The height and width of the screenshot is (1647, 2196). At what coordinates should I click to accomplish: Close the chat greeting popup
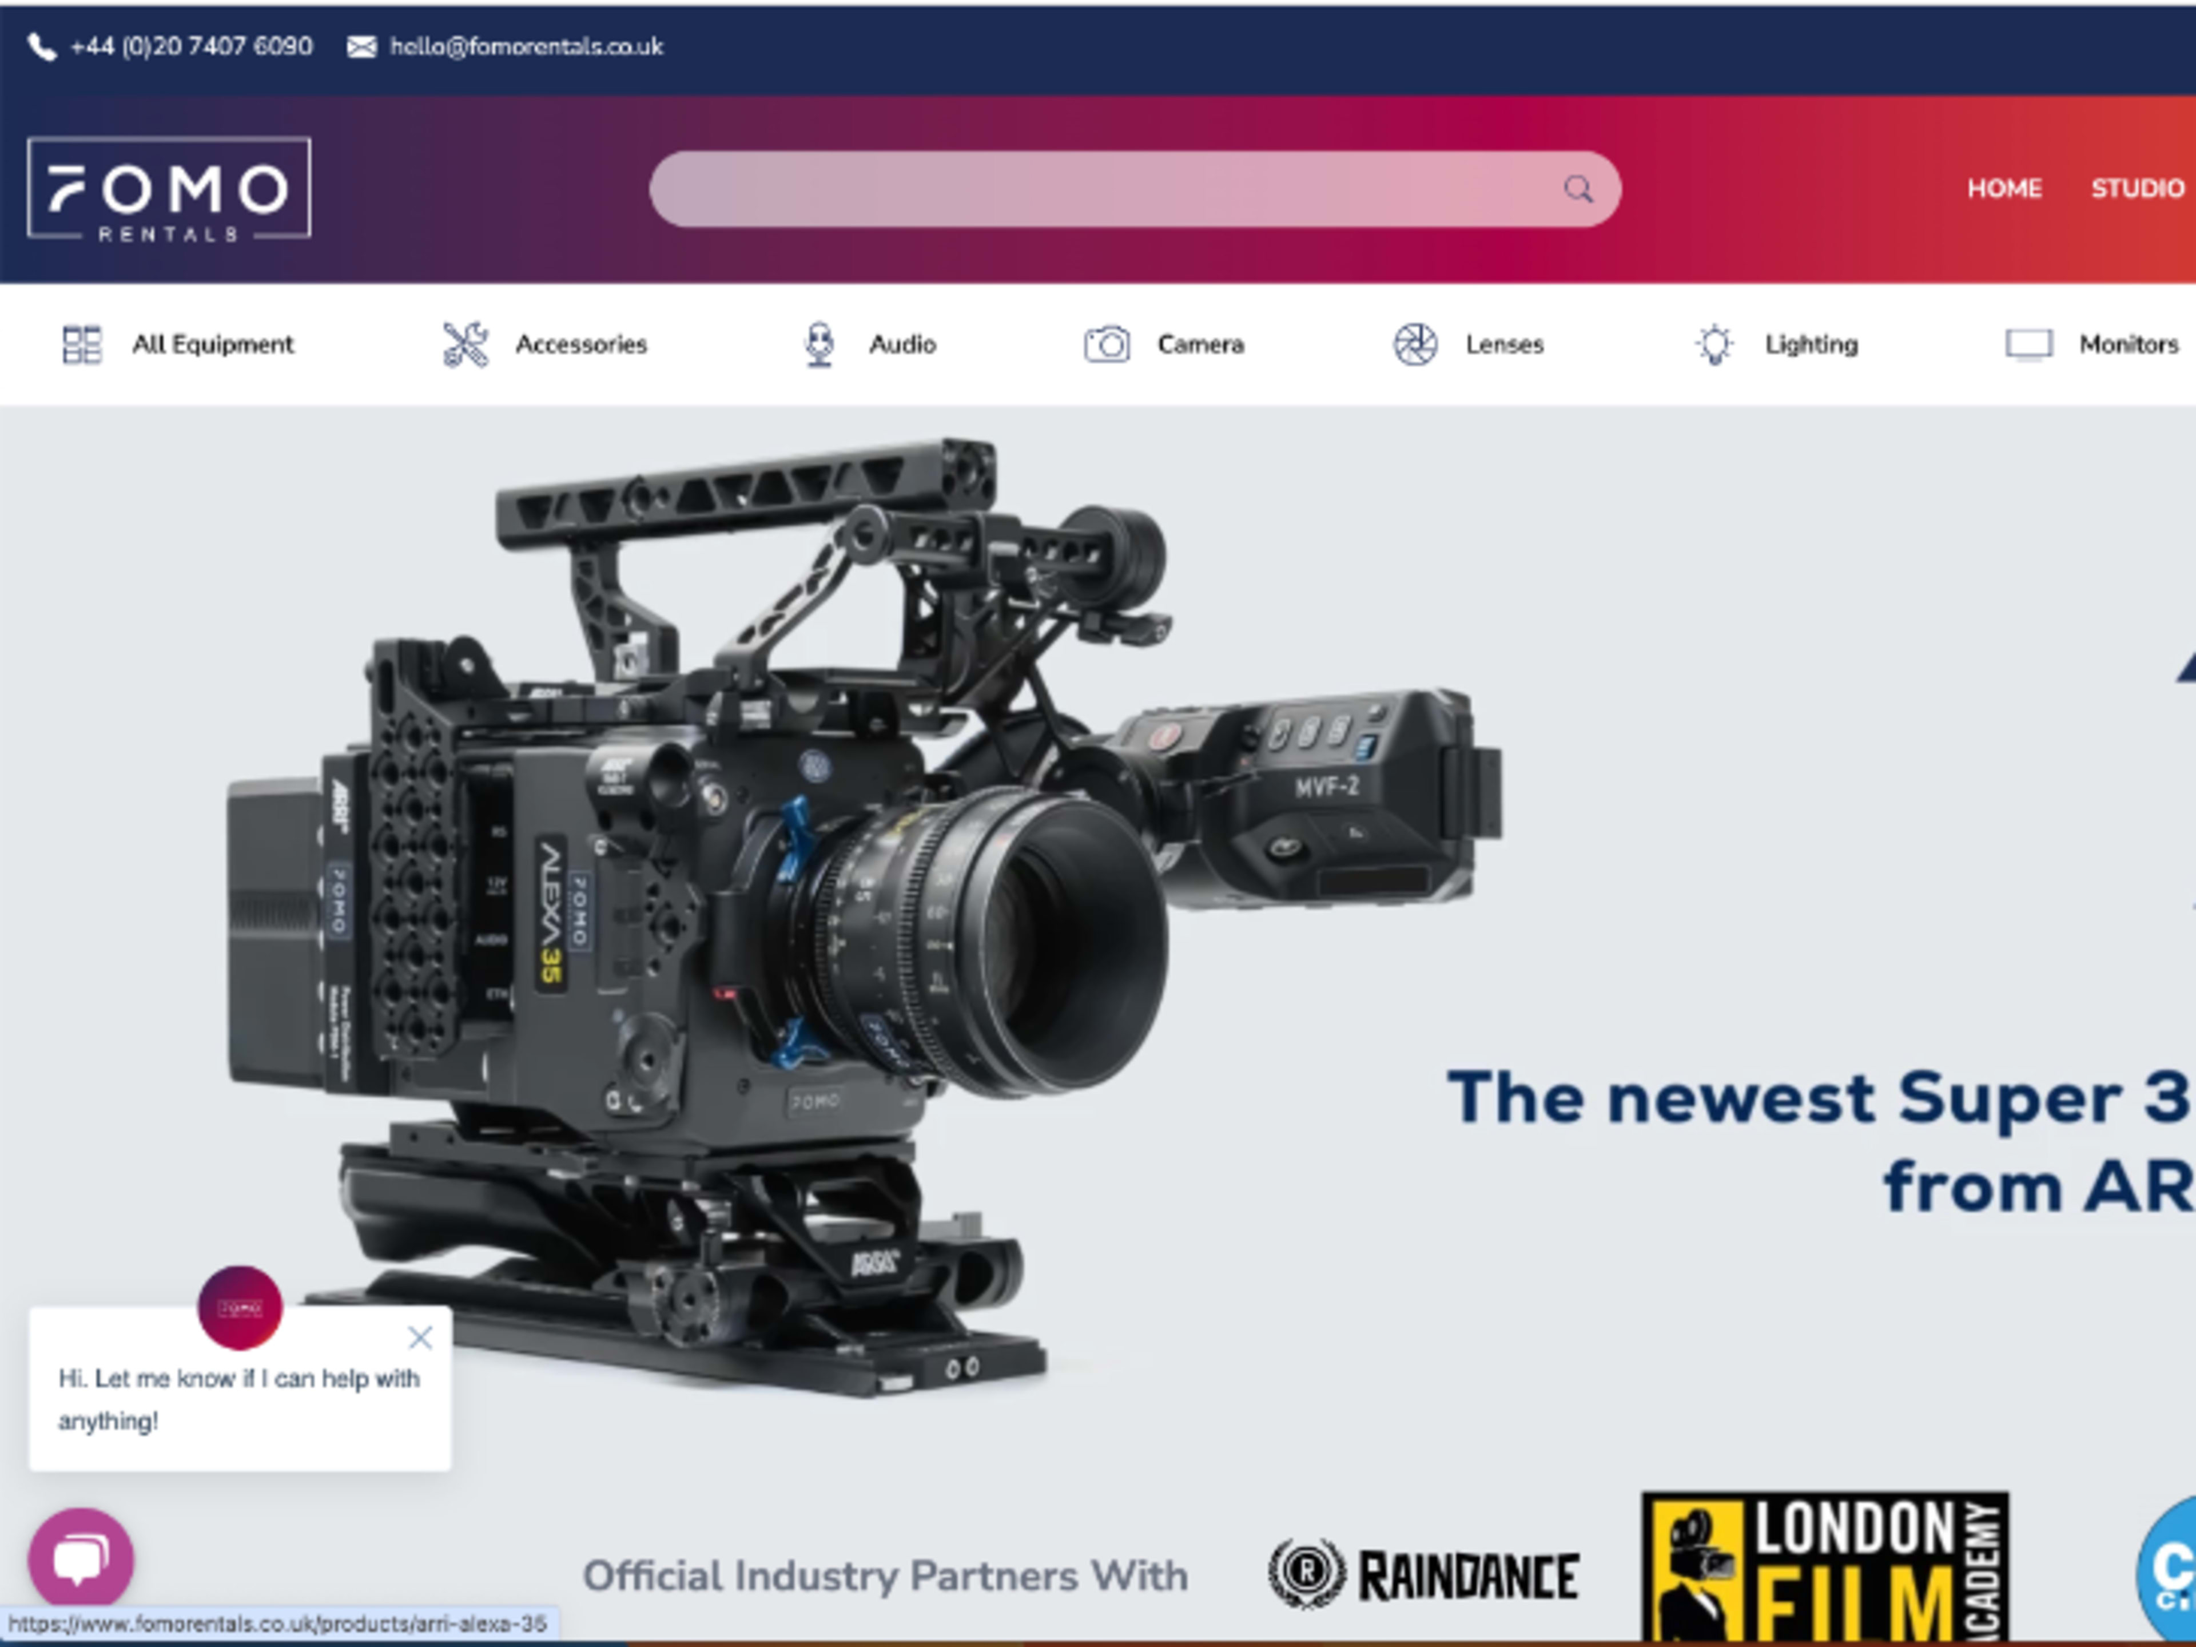(420, 1338)
